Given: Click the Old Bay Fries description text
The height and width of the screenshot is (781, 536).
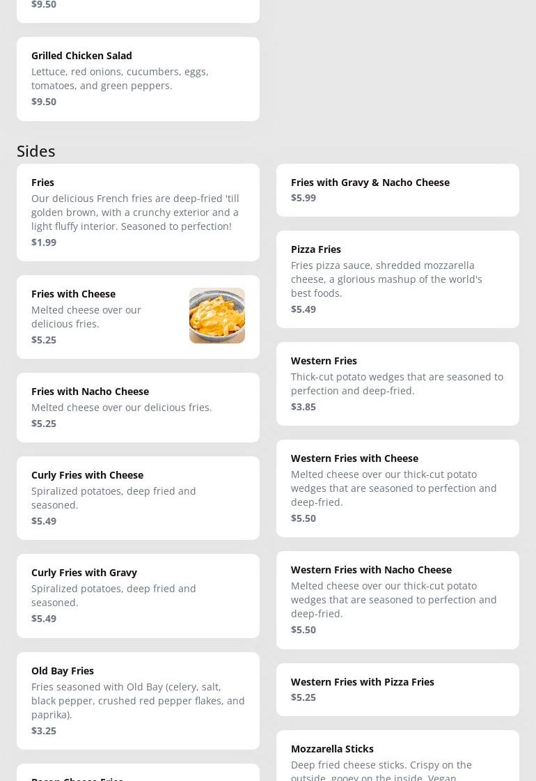Looking at the screenshot, I should (138, 701).
